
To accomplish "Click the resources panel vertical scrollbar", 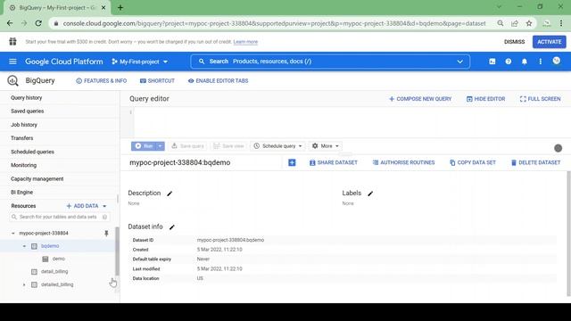I will (117, 251).
